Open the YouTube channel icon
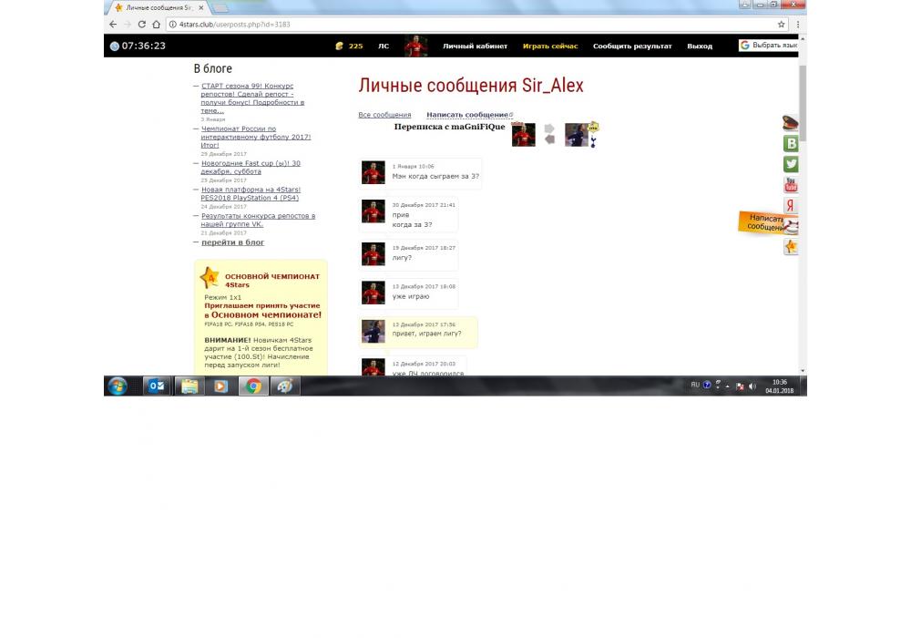911x638 pixels. [x=791, y=185]
